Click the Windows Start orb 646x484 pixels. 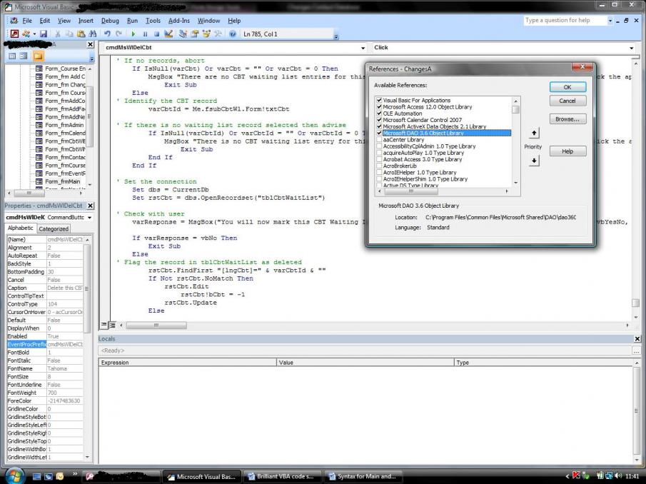point(15,475)
